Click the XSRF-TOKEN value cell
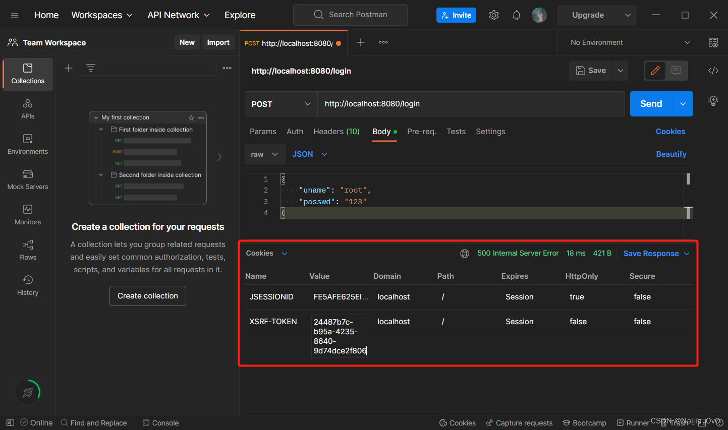This screenshot has width=728, height=430. [341, 336]
